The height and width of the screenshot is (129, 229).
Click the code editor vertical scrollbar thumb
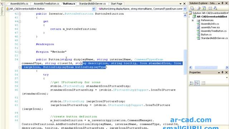(x=185, y=62)
